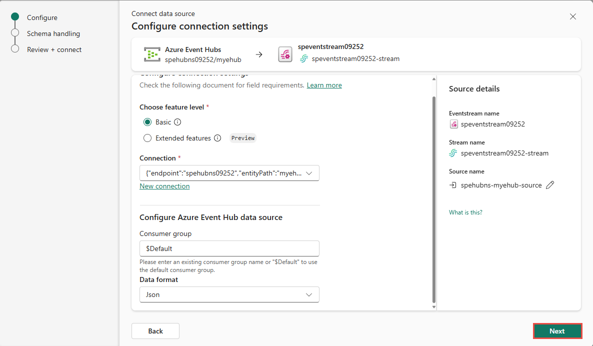
Task: Click the Consumer group input field
Action: point(229,248)
